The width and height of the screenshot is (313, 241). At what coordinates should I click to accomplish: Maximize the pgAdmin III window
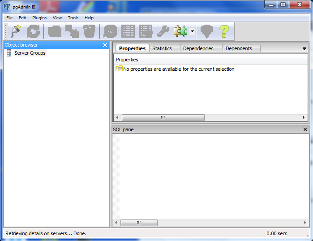click(x=283, y=5)
